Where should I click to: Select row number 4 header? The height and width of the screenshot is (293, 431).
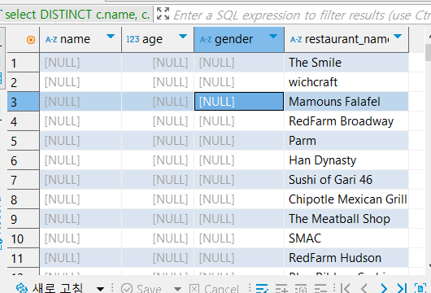tap(23, 121)
